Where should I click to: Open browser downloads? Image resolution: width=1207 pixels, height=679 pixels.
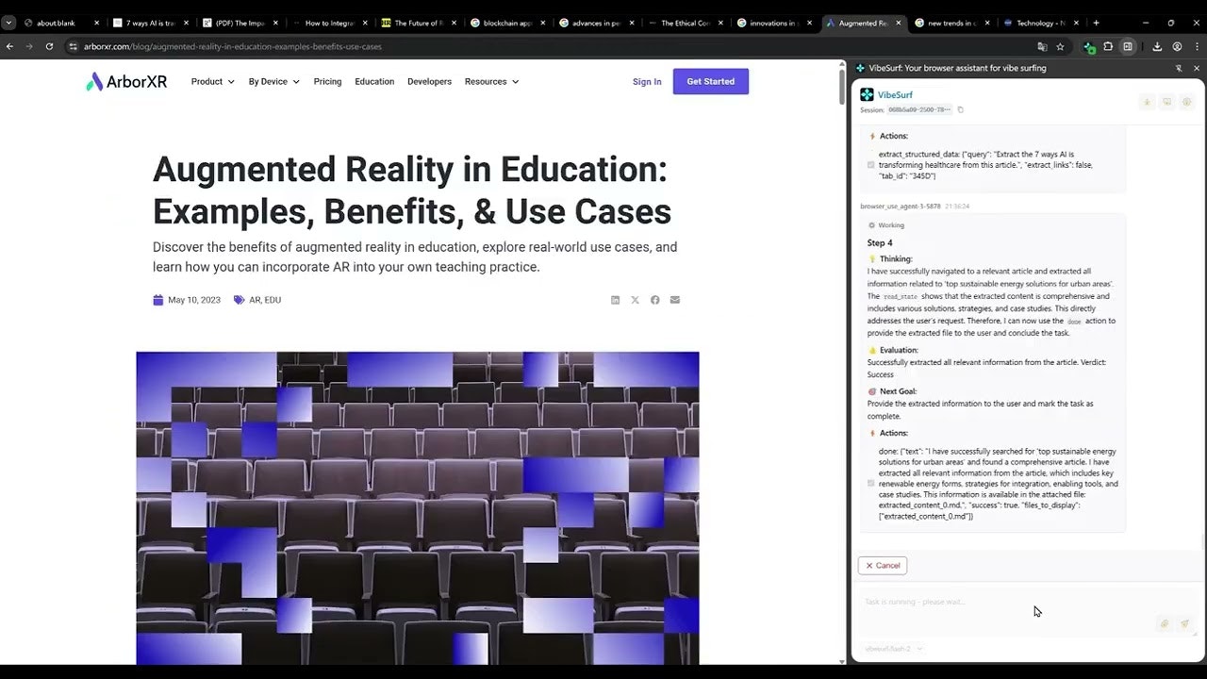1157,46
